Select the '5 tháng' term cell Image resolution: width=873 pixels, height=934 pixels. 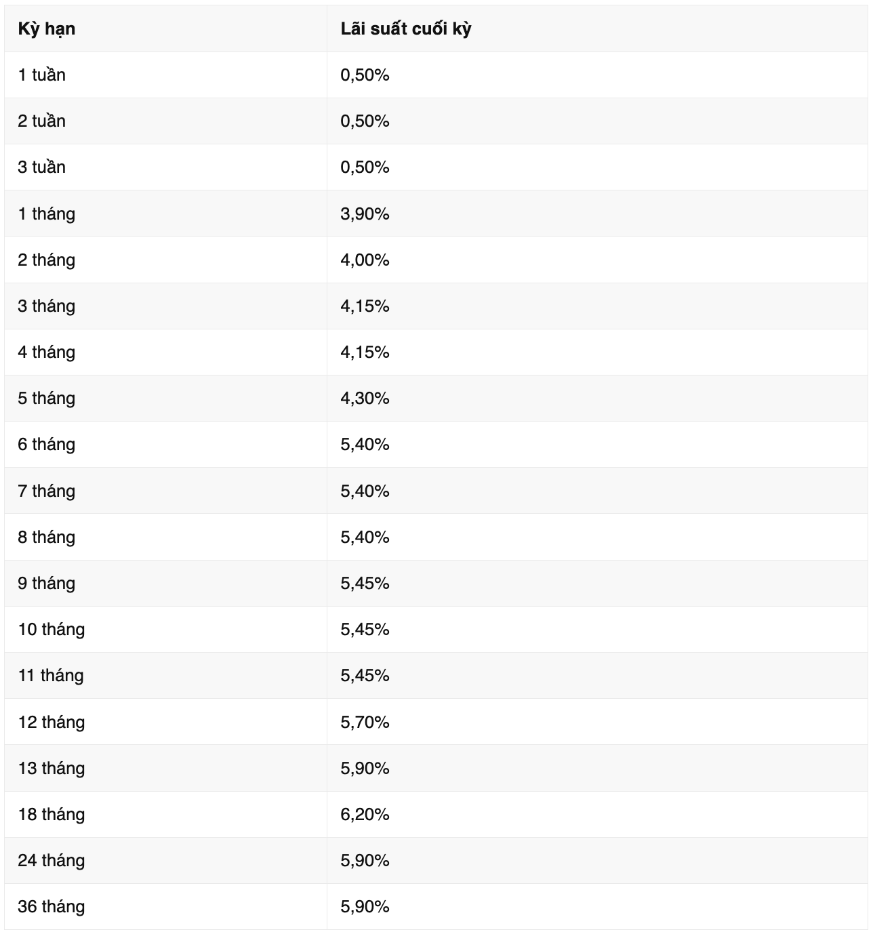point(47,399)
